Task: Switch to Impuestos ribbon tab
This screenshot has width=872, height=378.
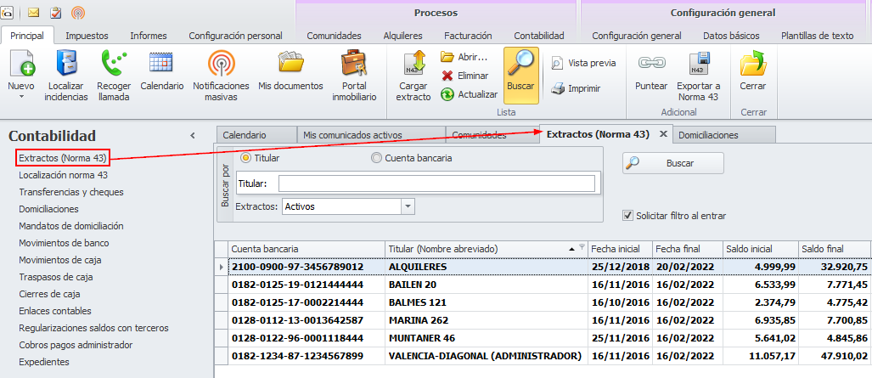Action: click(87, 36)
